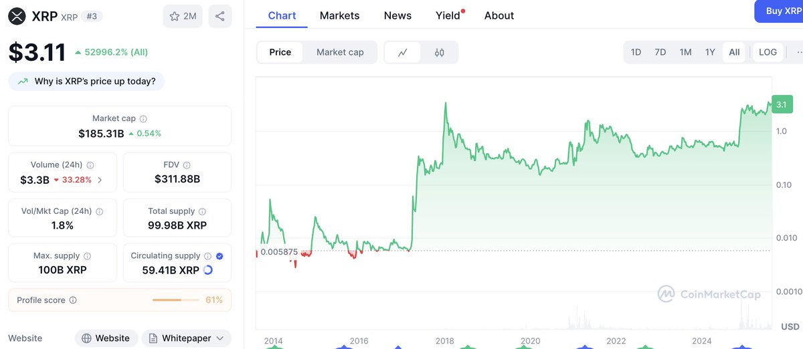Click the share icon button
Image resolution: width=803 pixels, height=349 pixels.
click(220, 16)
